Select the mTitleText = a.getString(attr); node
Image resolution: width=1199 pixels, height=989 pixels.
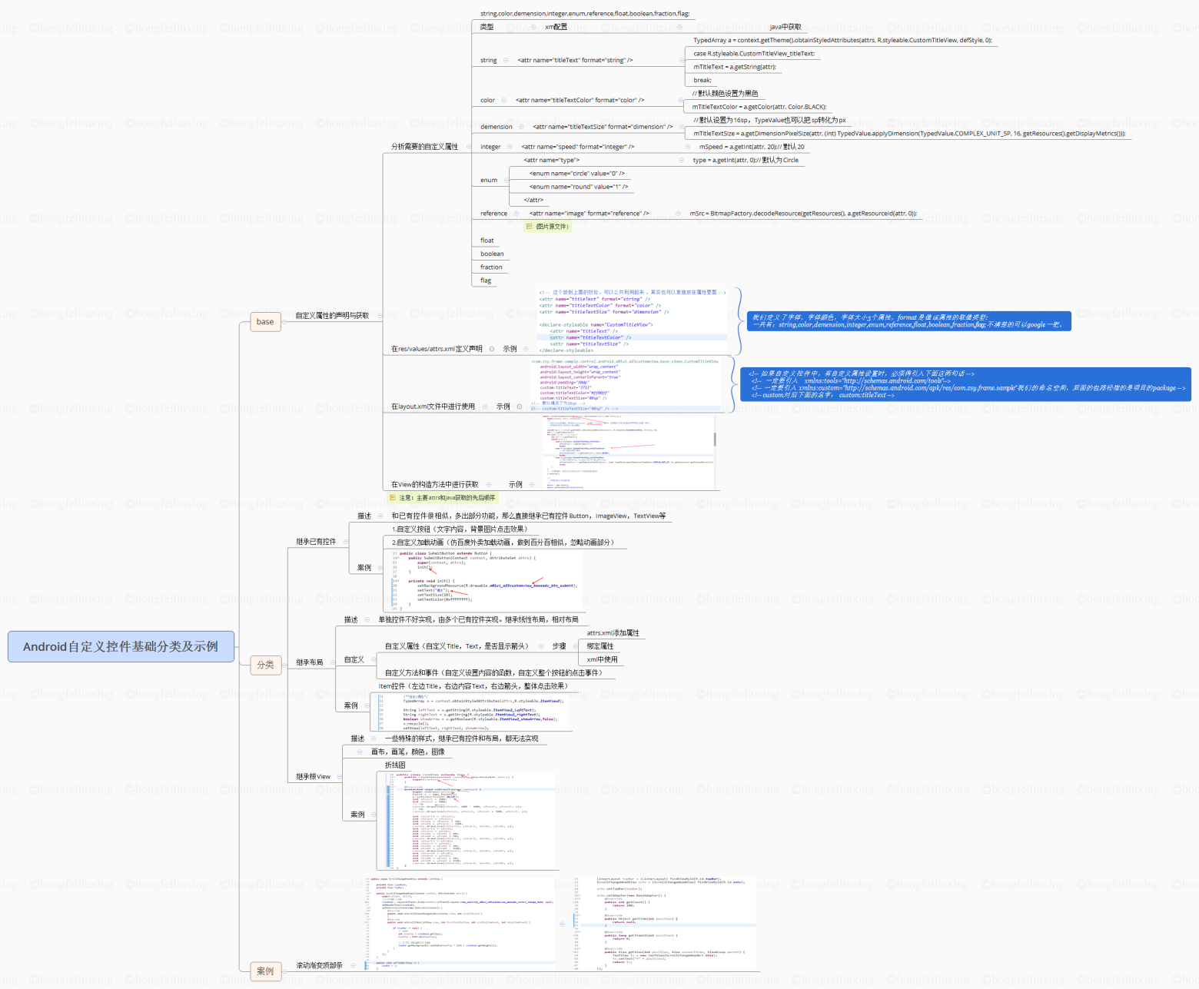pos(735,67)
